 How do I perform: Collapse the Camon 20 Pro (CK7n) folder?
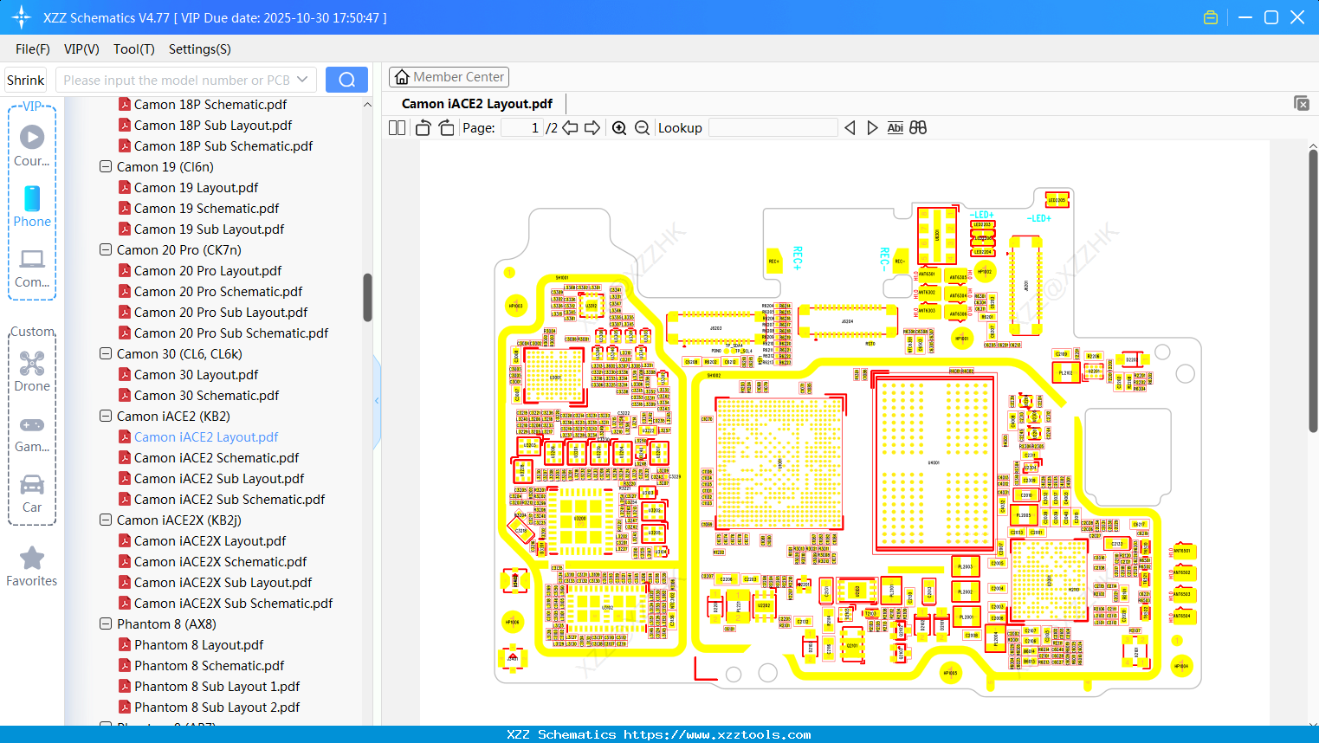106,249
